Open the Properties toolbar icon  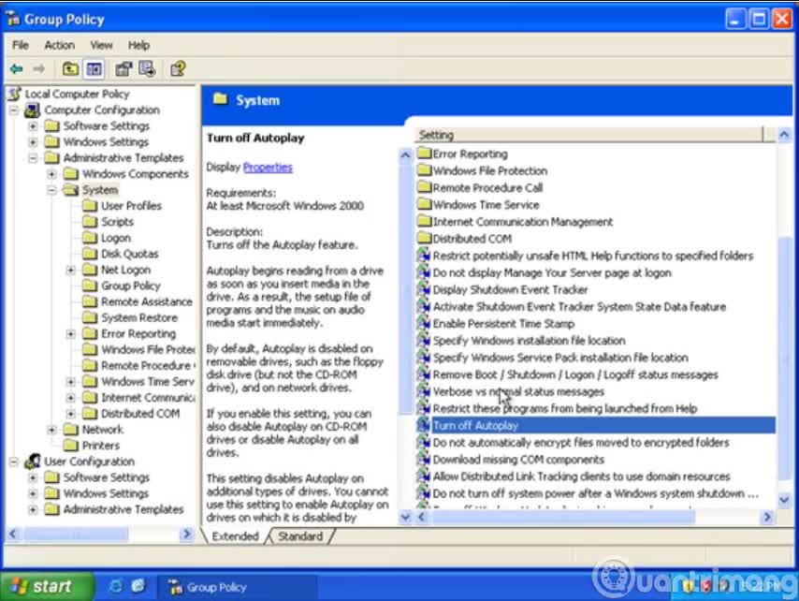(x=123, y=69)
